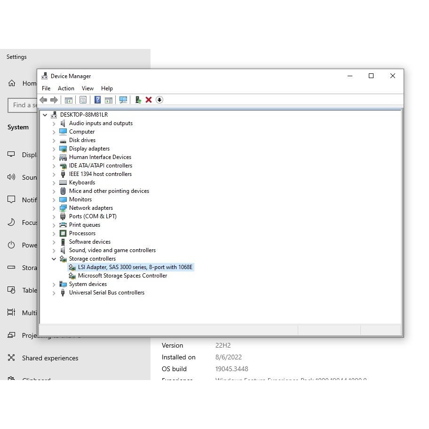Click the Display adapters icon
The width and height of the screenshot is (429, 429).
pos(63,149)
